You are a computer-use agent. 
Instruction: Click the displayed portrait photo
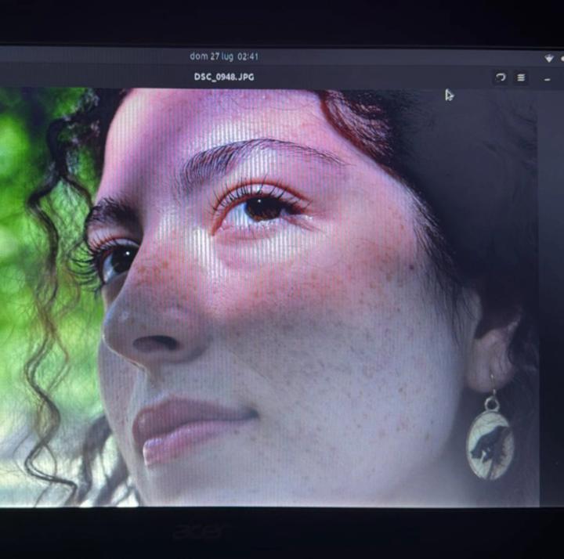tap(269, 297)
